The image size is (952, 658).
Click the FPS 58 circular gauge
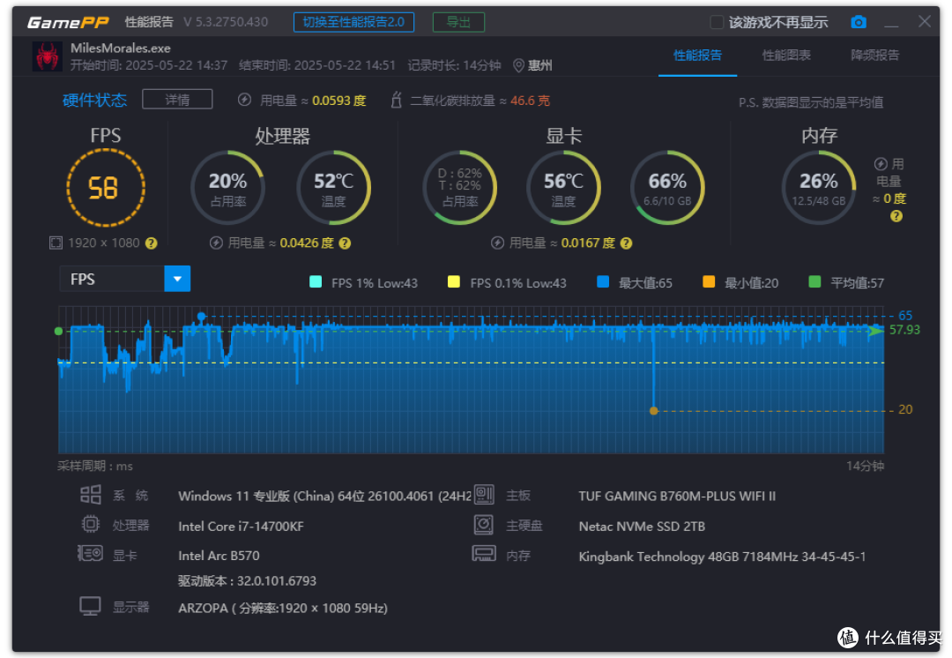pyautogui.click(x=106, y=188)
